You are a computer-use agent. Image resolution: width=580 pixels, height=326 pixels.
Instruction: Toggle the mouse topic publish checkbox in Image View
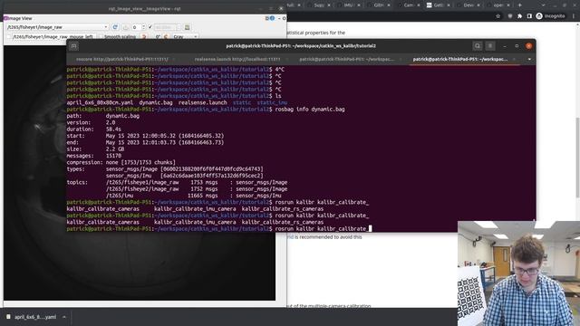coord(9,36)
